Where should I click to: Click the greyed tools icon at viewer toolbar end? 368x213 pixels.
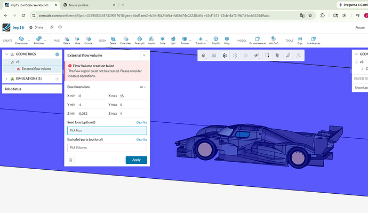pyautogui.click(x=299, y=56)
